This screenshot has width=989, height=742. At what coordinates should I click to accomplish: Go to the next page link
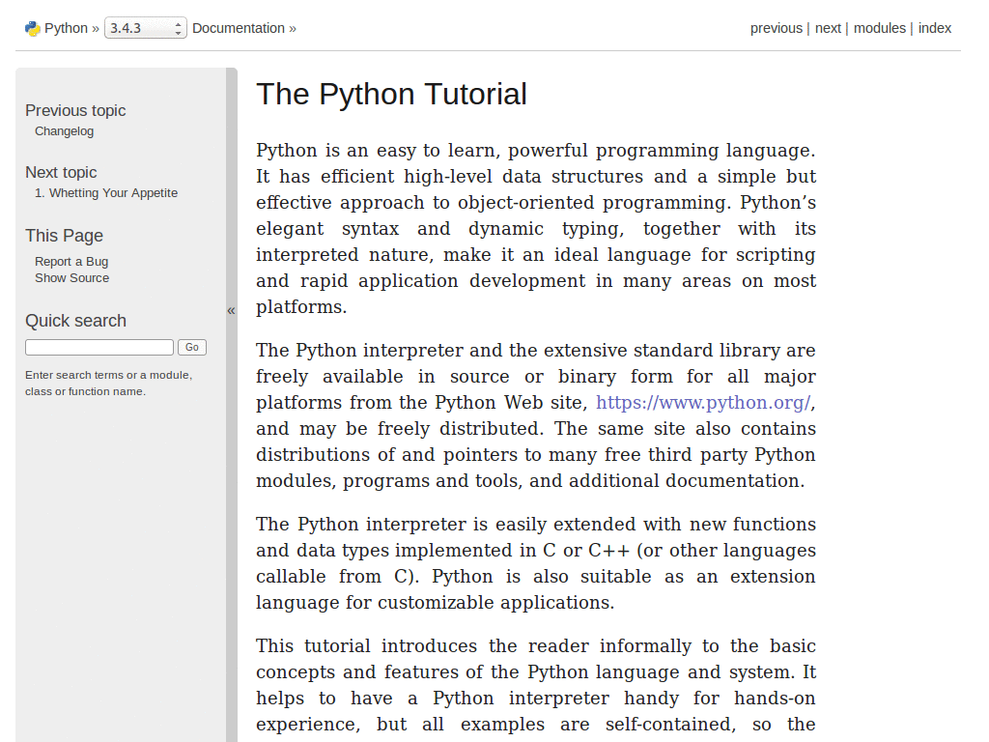point(828,28)
